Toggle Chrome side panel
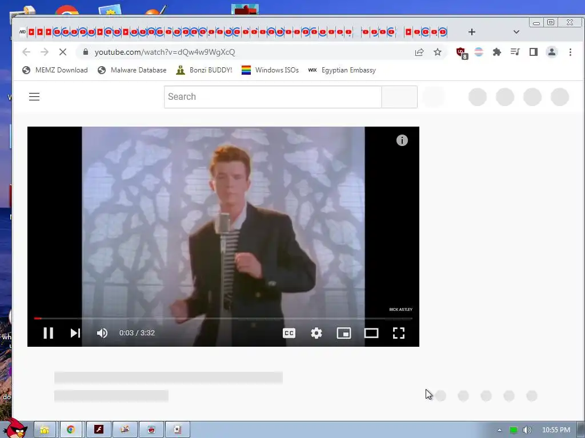The width and height of the screenshot is (585, 438). [x=534, y=52]
